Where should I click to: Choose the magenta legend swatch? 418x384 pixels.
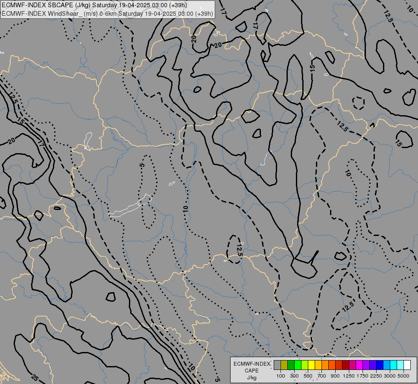[x=359, y=365]
